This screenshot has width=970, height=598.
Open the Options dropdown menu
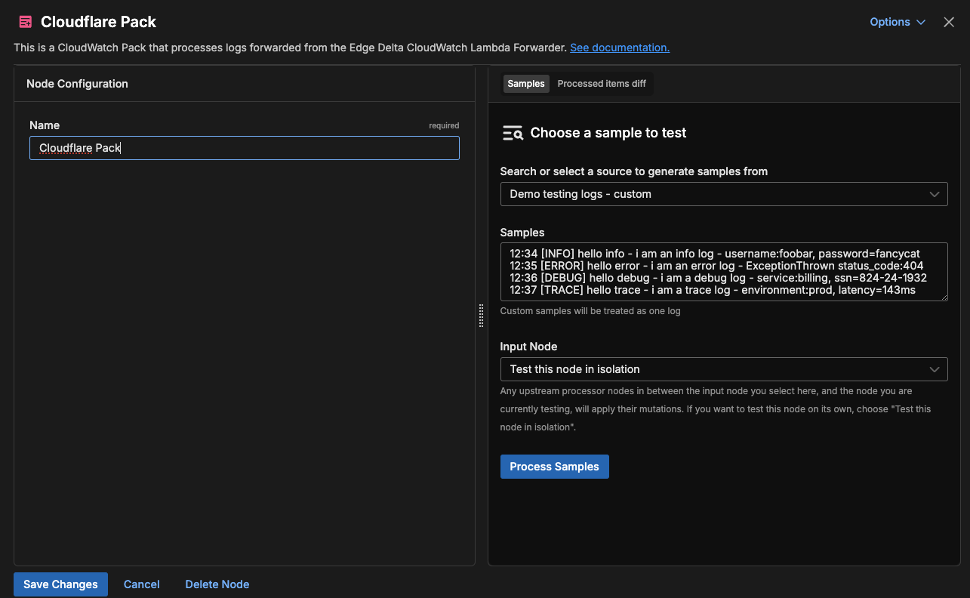[x=897, y=22]
